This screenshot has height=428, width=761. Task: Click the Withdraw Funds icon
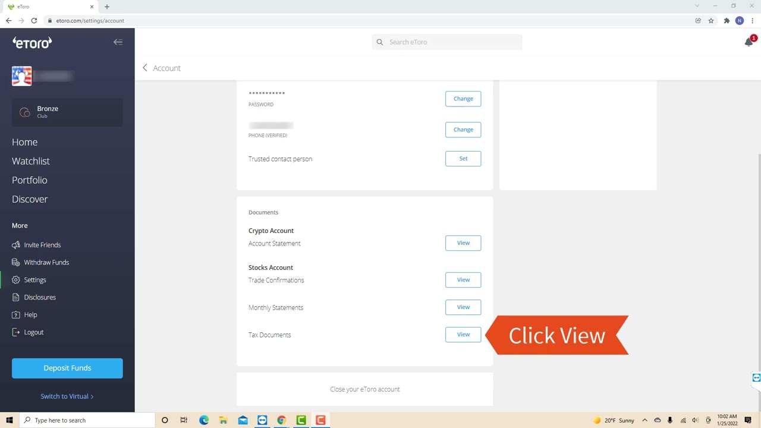16,262
